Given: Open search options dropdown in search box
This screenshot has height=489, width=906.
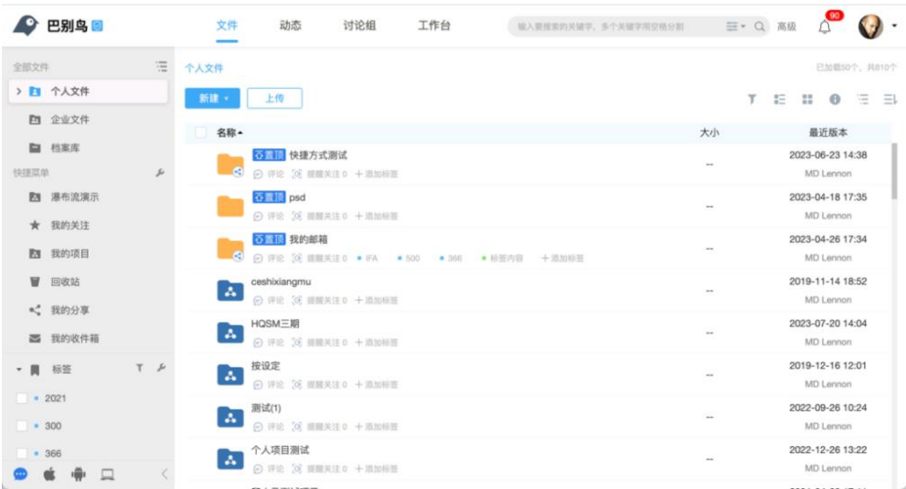Looking at the screenshot, I should pos(736,26).
